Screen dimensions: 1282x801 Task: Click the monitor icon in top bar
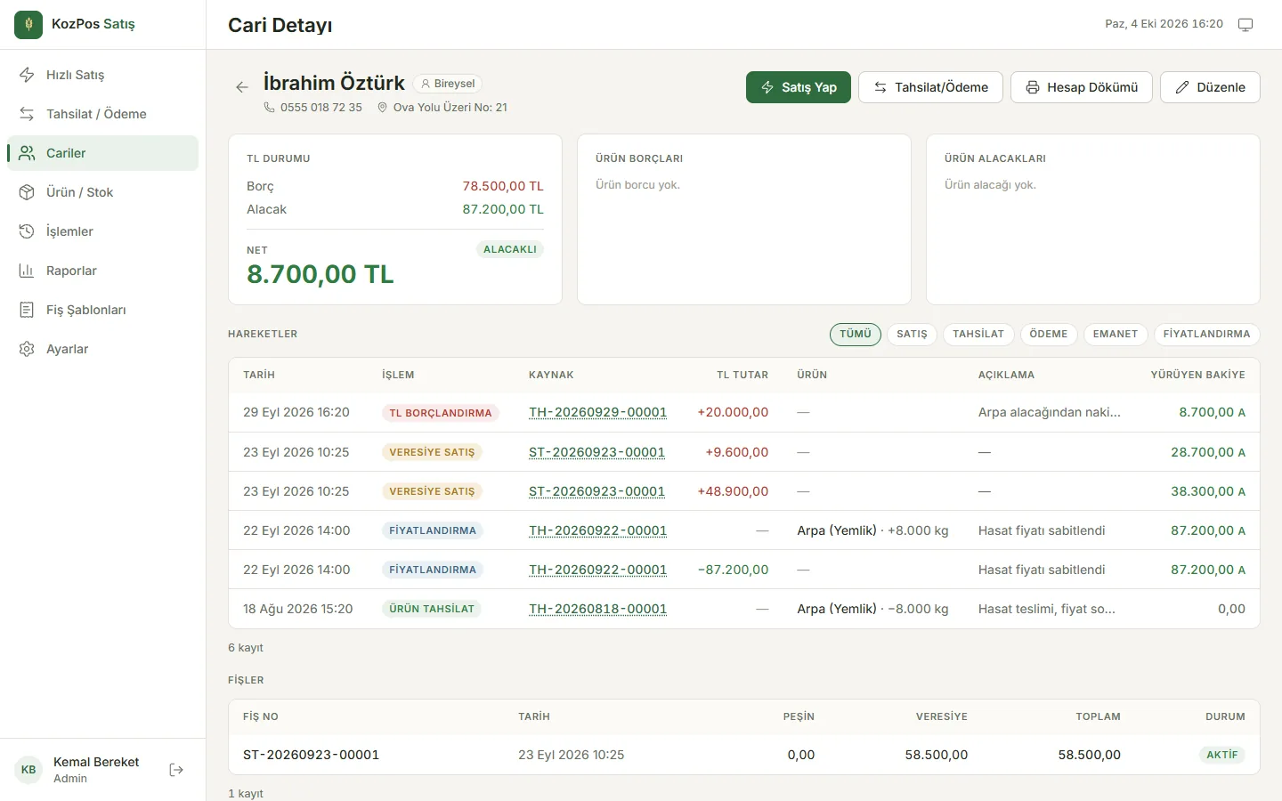pos(1245,24)
